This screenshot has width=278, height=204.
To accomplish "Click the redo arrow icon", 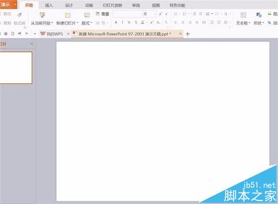I will [x=27, y=34].
